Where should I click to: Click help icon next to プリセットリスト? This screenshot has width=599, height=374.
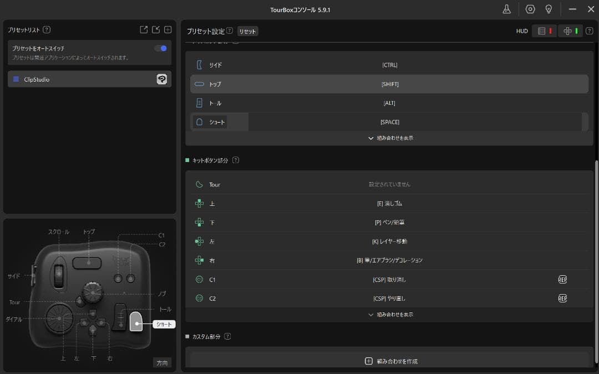click(47, 30)
